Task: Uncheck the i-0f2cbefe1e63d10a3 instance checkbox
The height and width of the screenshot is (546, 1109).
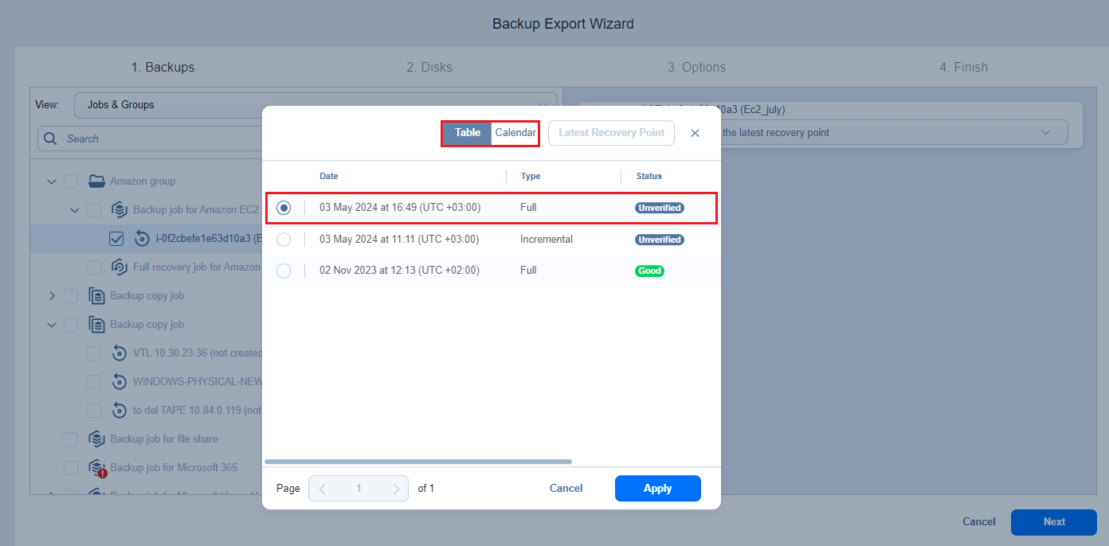Action: pyautogui.click(x=116, y=239)
